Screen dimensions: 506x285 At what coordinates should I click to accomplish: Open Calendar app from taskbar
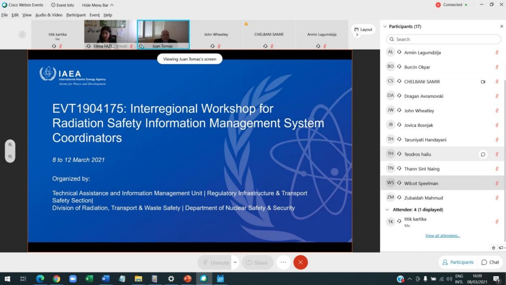click(220, 279)
